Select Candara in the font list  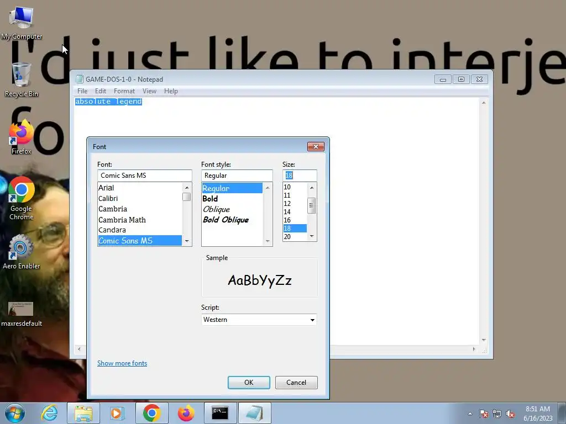click(x=140, y=230)
